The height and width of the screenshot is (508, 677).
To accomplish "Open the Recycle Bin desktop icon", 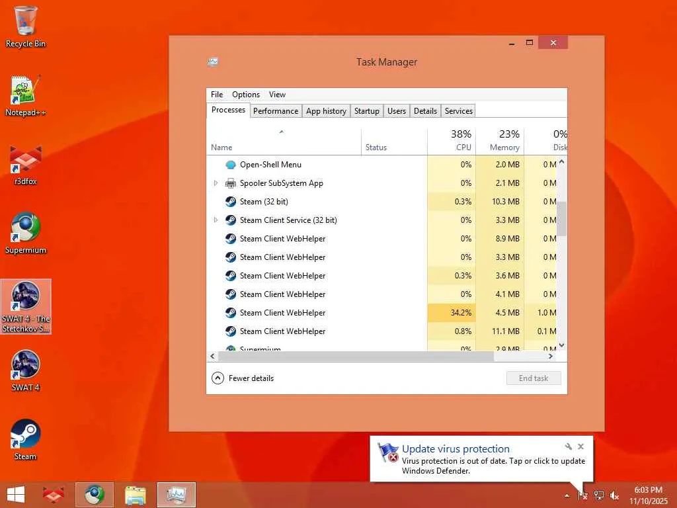I will pyautogui.click(x=26, y=26).
